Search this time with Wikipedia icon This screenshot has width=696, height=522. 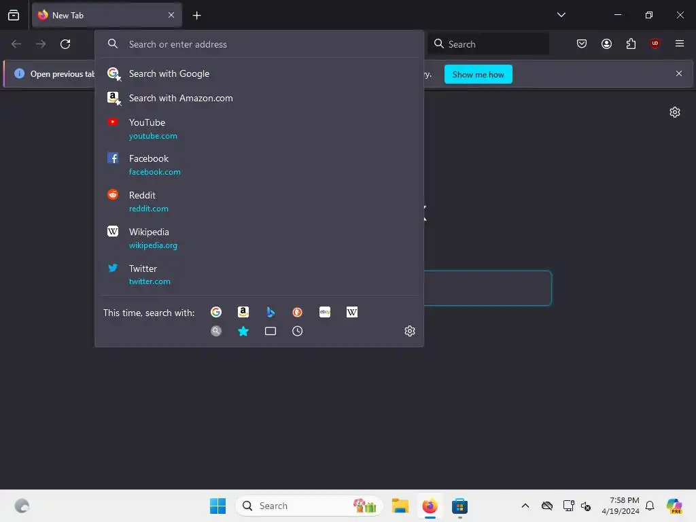[x=352, y=312]
